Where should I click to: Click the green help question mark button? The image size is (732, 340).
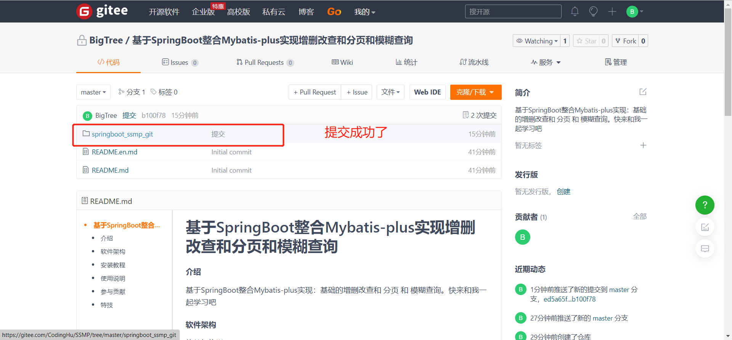(705, 205)
